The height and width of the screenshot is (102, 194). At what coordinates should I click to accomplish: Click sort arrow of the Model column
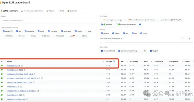pos(103,61)
